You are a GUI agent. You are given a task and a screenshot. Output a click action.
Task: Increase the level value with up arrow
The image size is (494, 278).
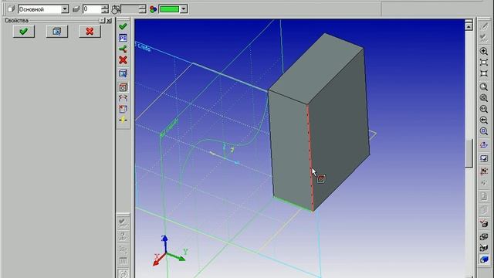105,7
